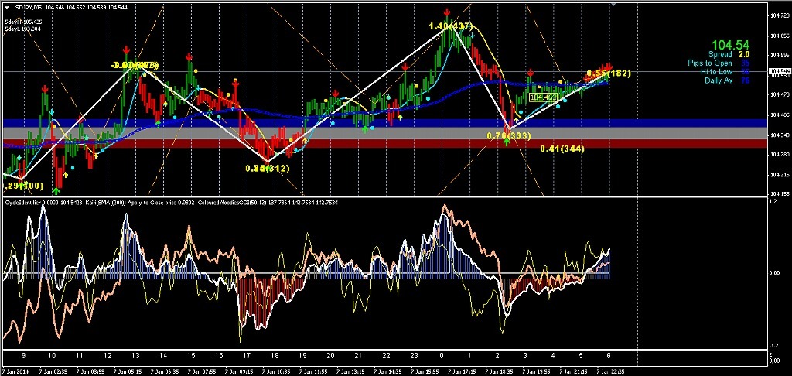Select 104.215 on the price scale

pos(781,175)
